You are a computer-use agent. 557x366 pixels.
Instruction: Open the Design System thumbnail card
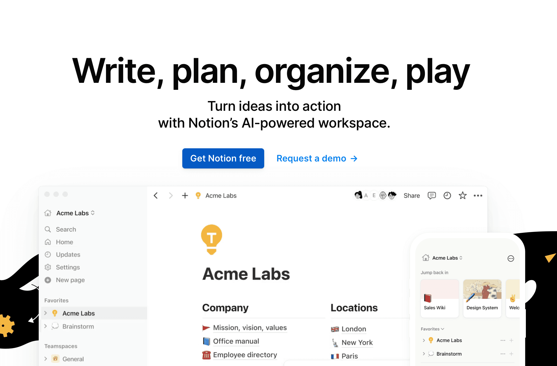482,298
